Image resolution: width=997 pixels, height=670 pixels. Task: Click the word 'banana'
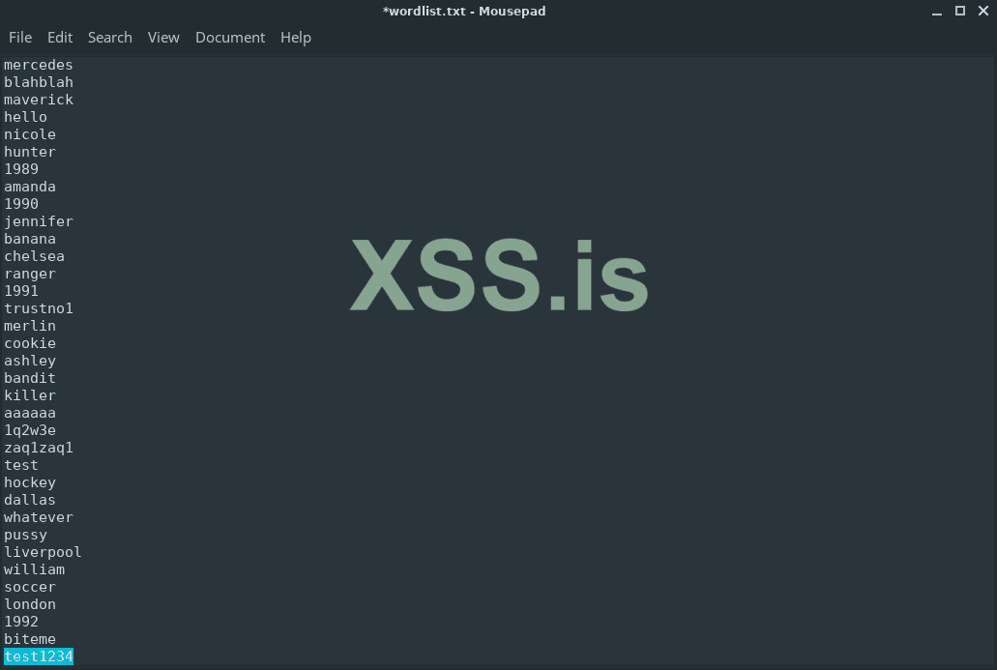pyautogui.click(x=30, y=239)
